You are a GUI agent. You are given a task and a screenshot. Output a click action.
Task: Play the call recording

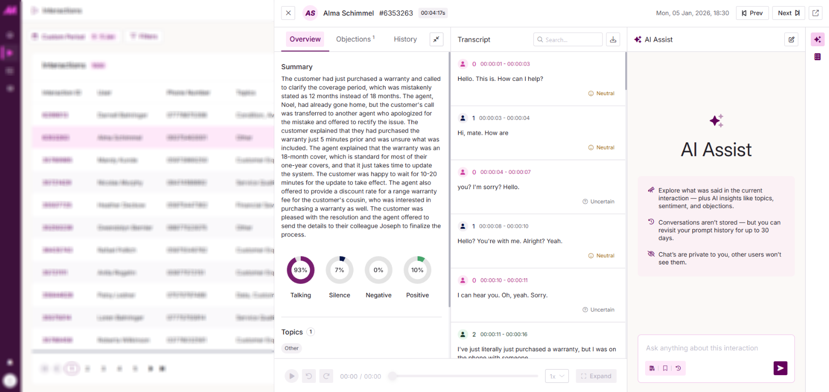[291, 376]
